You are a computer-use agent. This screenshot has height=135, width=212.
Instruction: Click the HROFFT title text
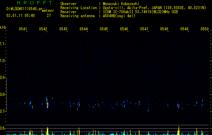click(x=34, y=3)
